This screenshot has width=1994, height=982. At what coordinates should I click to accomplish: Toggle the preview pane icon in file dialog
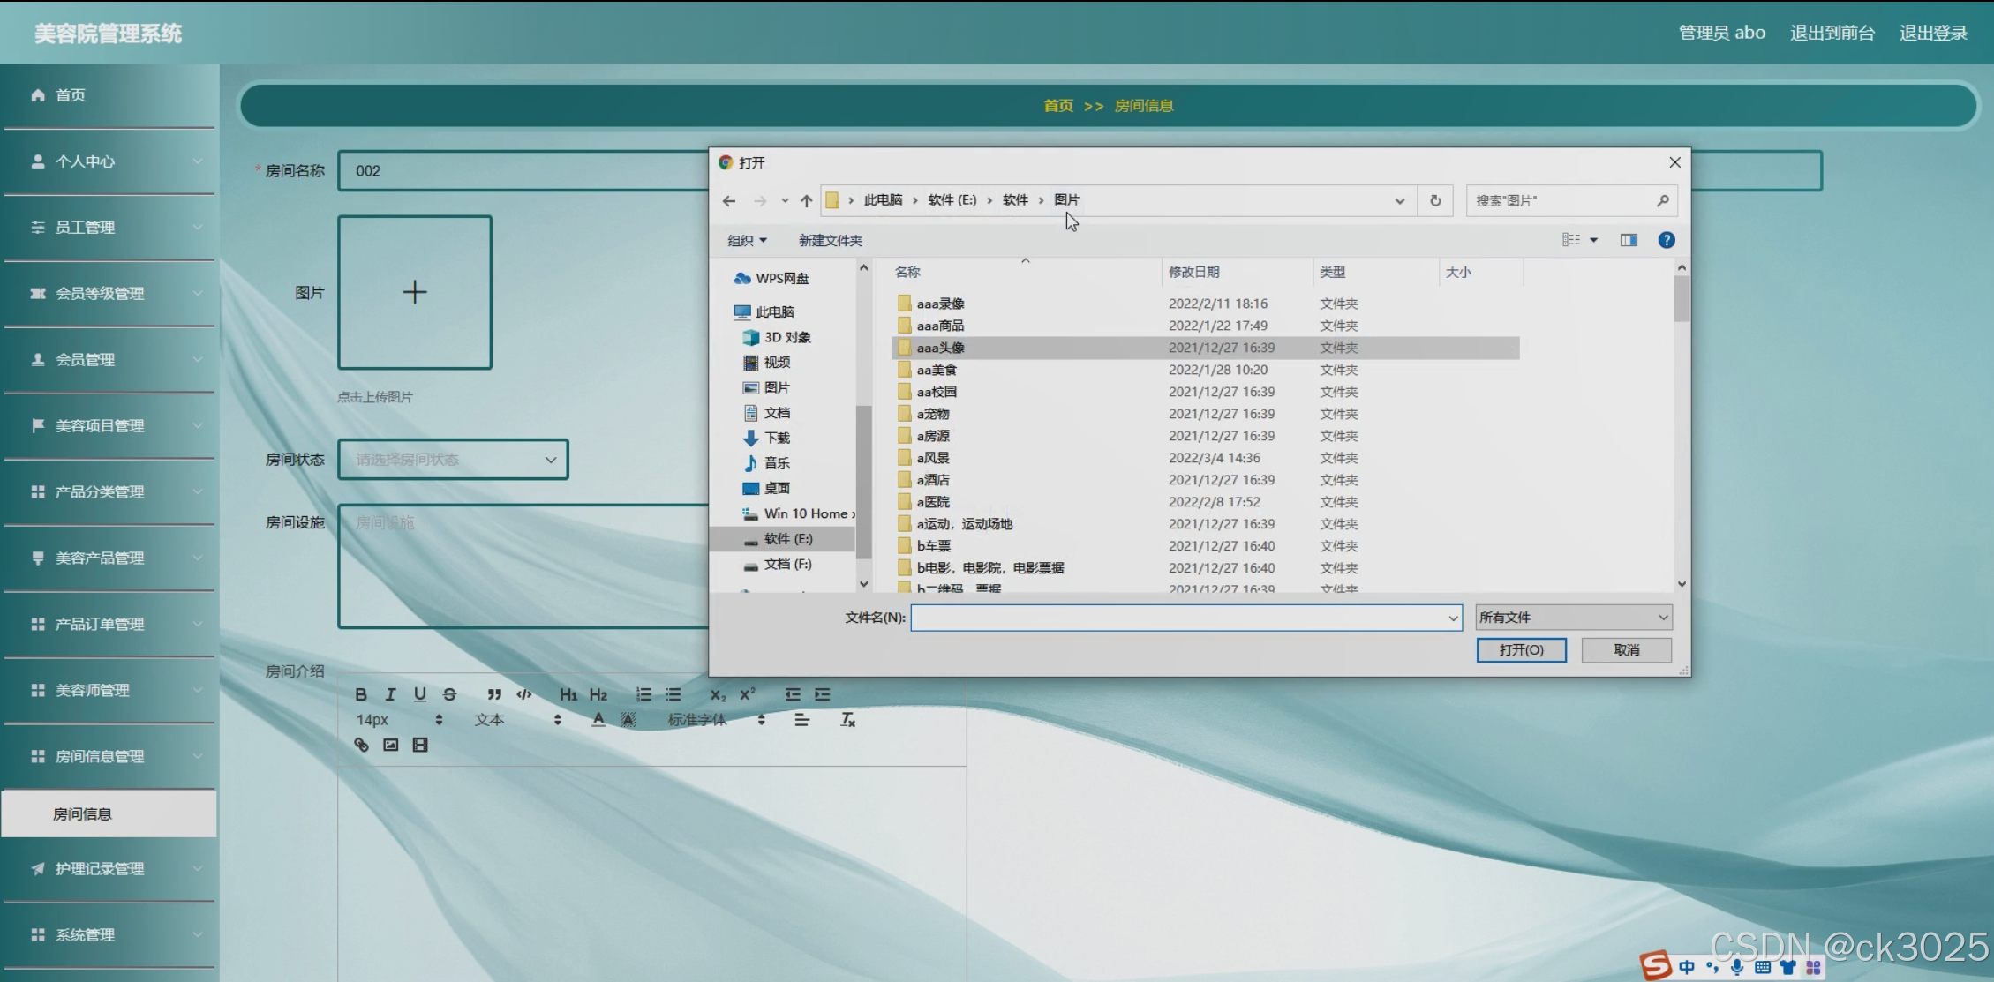1629,240
